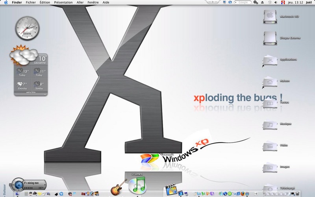Open the Trash in the dock

coord(297,194)
